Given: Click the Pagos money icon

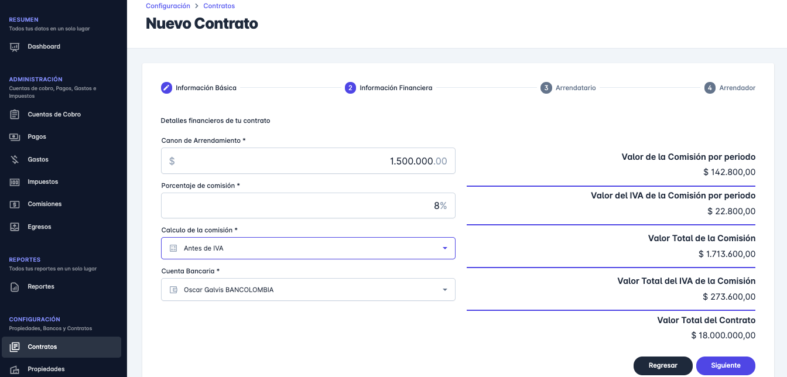Looking at the screenshot, I should pos(15,137).
